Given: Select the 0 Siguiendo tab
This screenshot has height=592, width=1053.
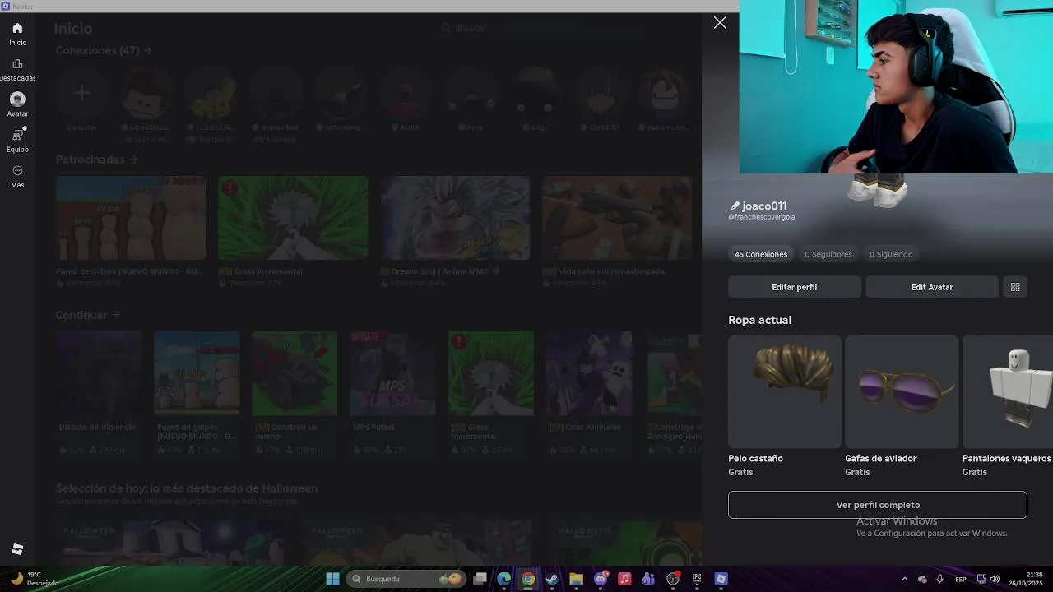Looking at the screenshot, I should coord(891,254).
